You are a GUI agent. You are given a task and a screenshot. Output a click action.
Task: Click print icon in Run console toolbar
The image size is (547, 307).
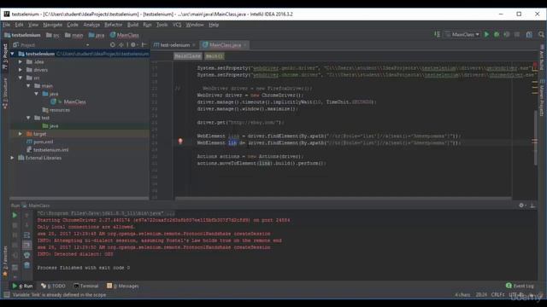[x=26, y=255]
